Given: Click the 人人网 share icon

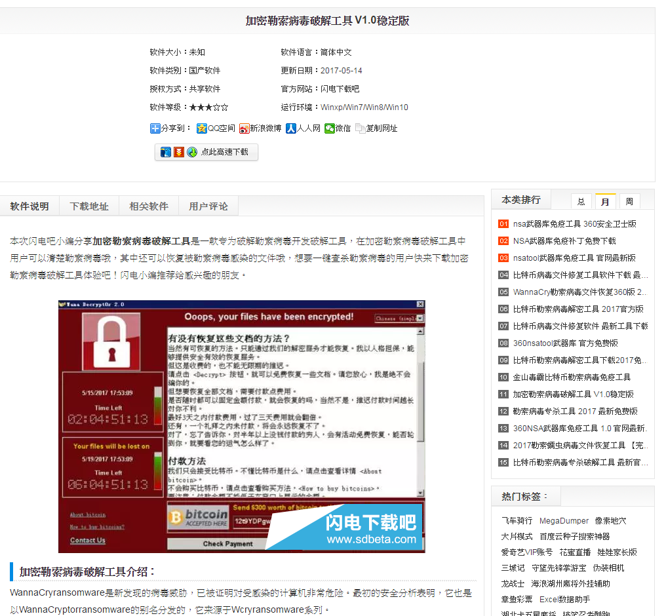Looking at the screenshot, I should click(x=290, y=128).
